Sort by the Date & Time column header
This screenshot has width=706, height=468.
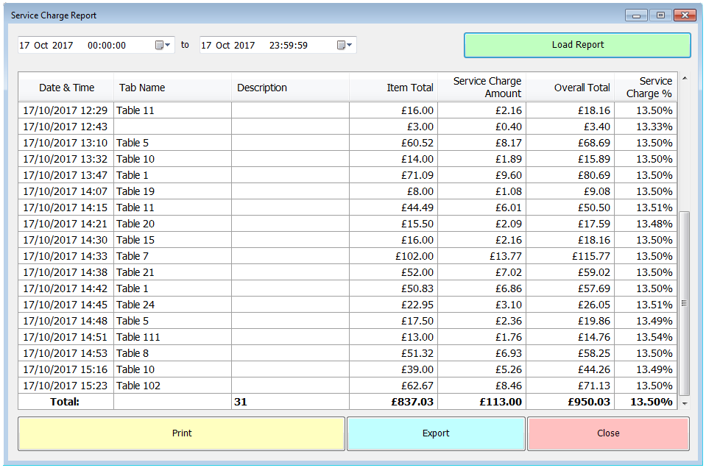pyautogui.click(x=66, y=88)
